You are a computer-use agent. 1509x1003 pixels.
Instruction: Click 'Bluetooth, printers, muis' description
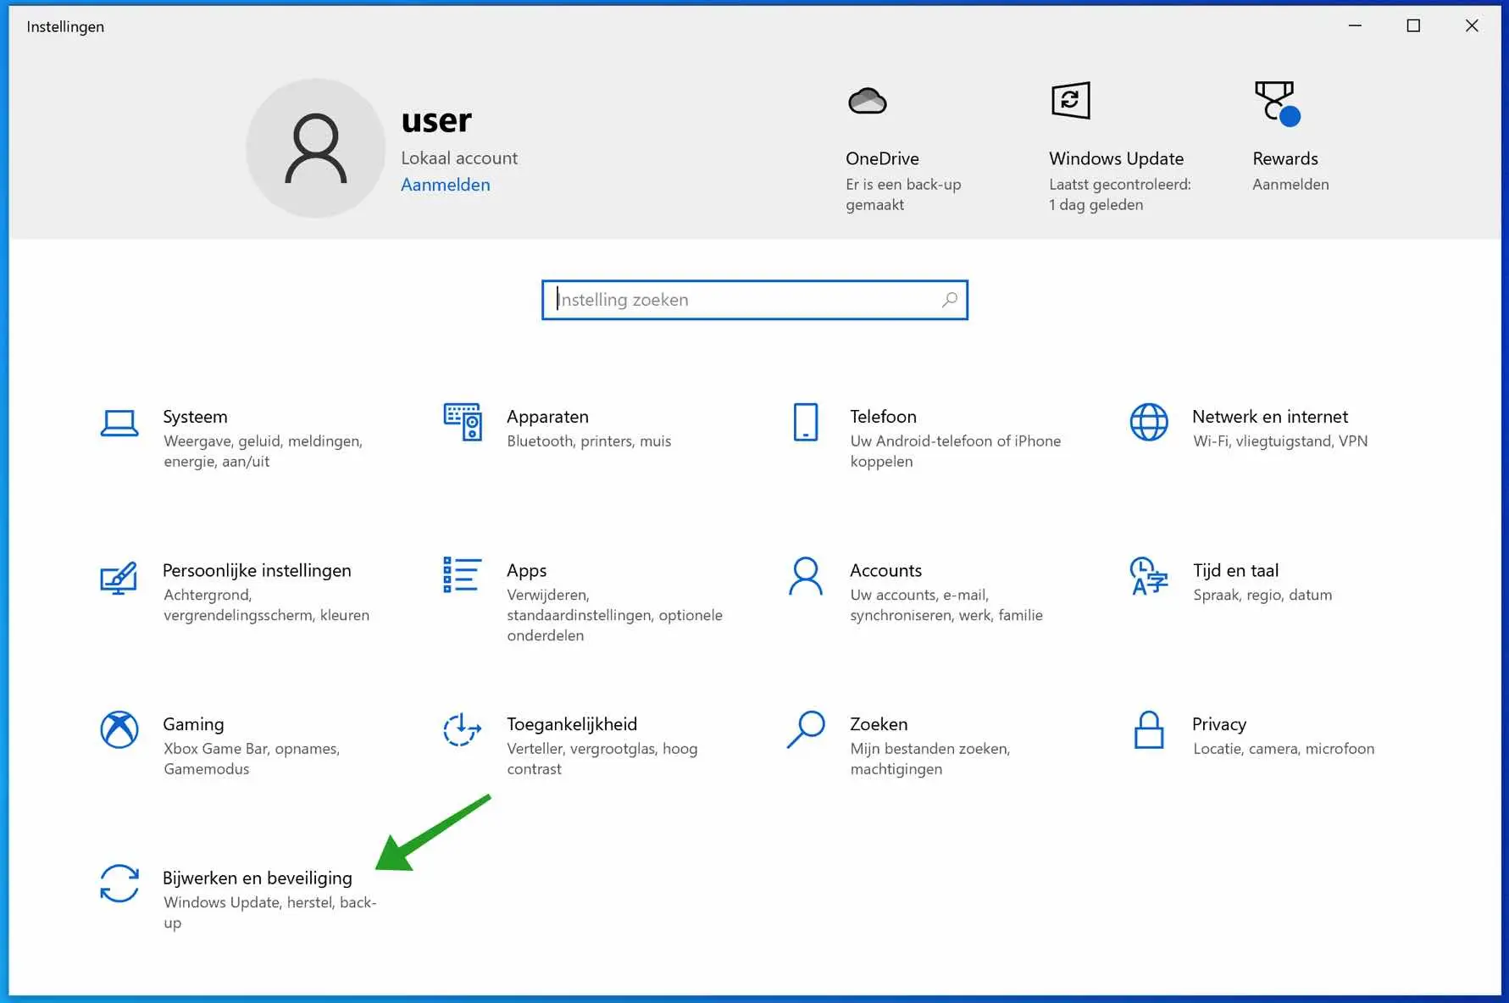pyautogui.click(x=589, y=441)
